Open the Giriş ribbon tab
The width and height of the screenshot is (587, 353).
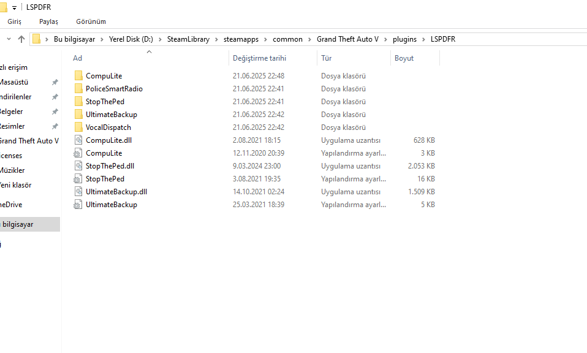click(x=14, y=21)
